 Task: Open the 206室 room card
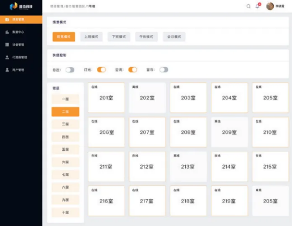point(106,132)
